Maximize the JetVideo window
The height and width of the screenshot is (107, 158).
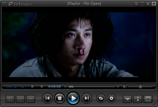[142, 4]
